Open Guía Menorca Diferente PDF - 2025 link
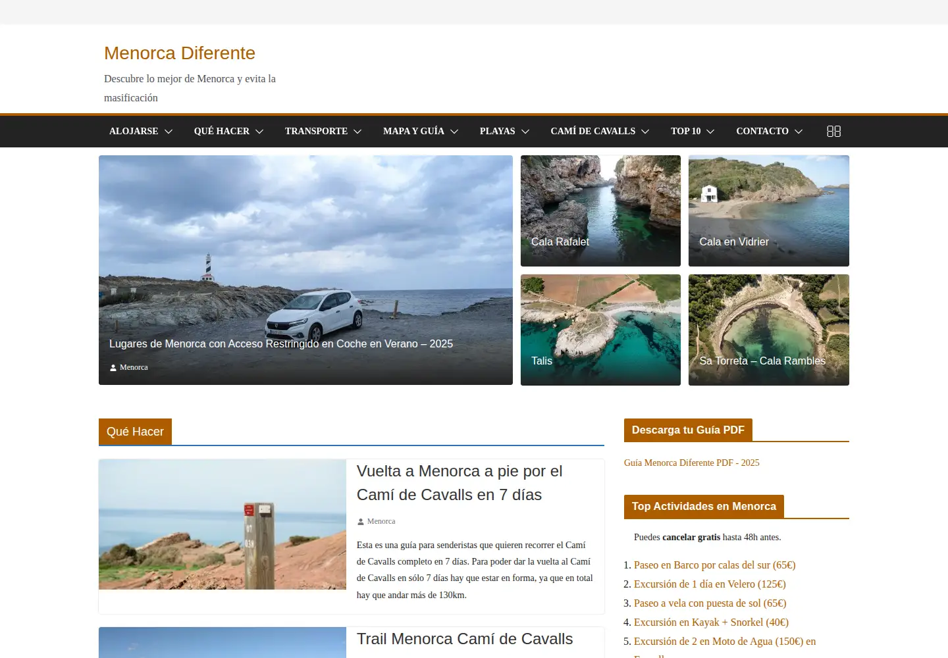Viewport: 948px width, 658px height. pos(691,463)
